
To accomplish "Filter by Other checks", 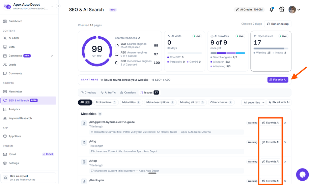I will tap(221, 102).
